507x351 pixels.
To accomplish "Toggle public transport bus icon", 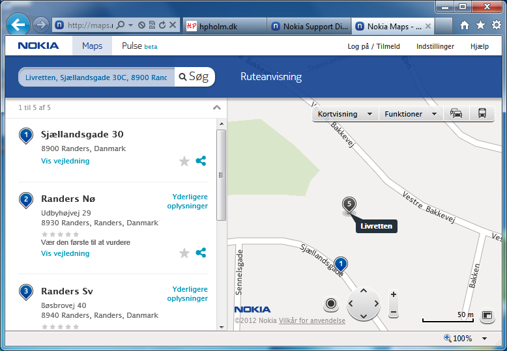I will [482, 113].
